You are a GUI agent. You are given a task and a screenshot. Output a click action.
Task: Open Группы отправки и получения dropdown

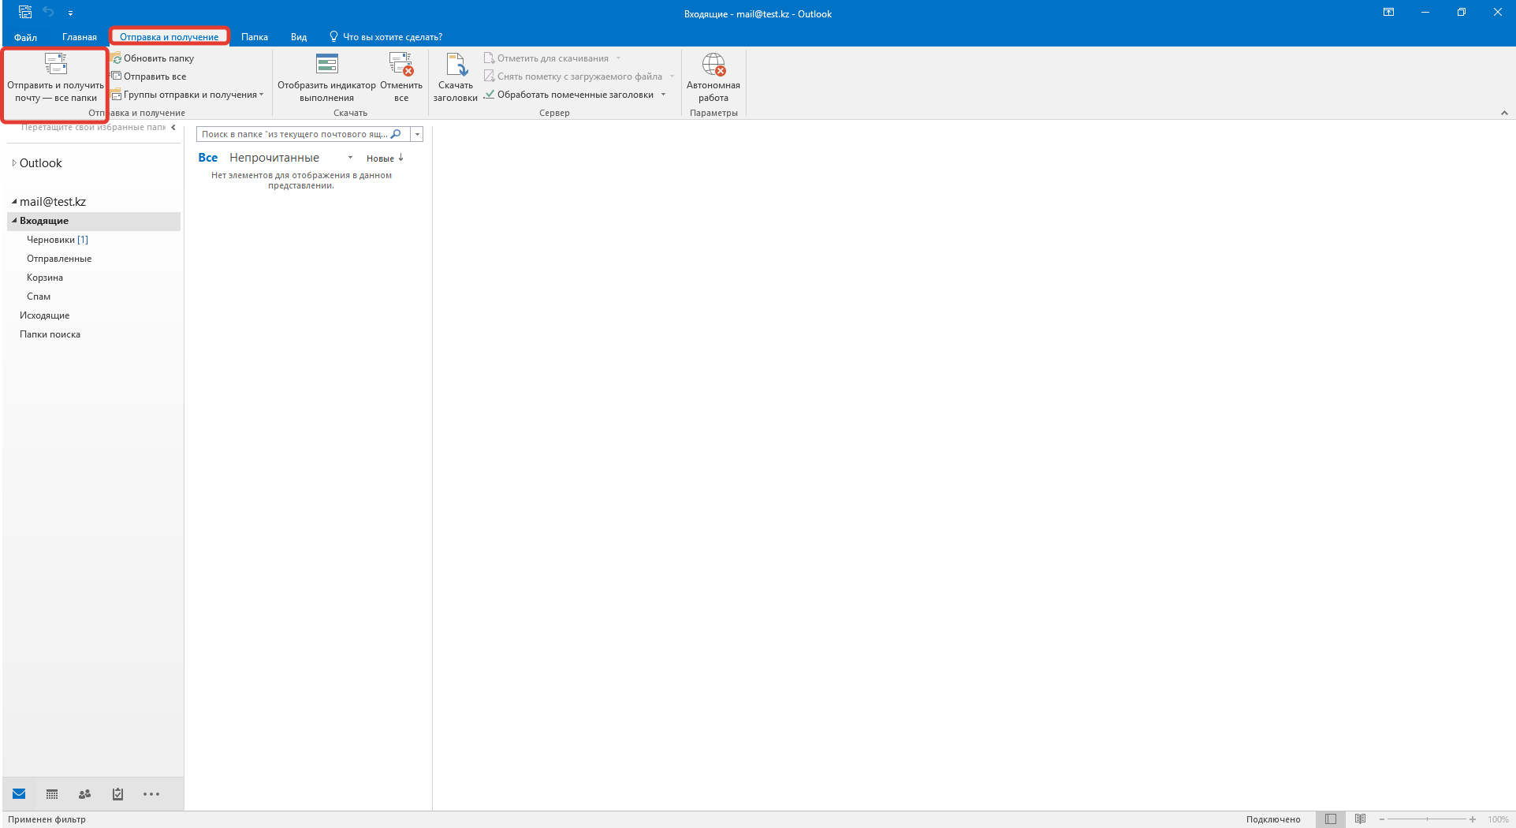click(187, 95)
